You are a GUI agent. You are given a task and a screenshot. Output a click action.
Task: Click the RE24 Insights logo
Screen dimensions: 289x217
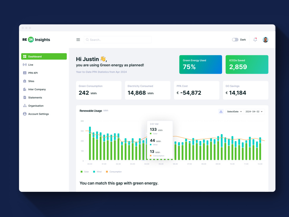pyautogui.click(x=36, y=39)
